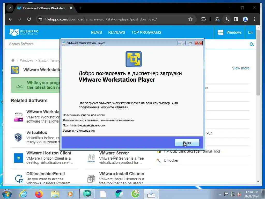Select the Download VMware Workstation tab

click(x=45, y=8)
